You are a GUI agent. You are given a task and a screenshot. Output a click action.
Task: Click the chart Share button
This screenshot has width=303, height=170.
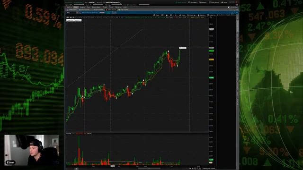157,15
